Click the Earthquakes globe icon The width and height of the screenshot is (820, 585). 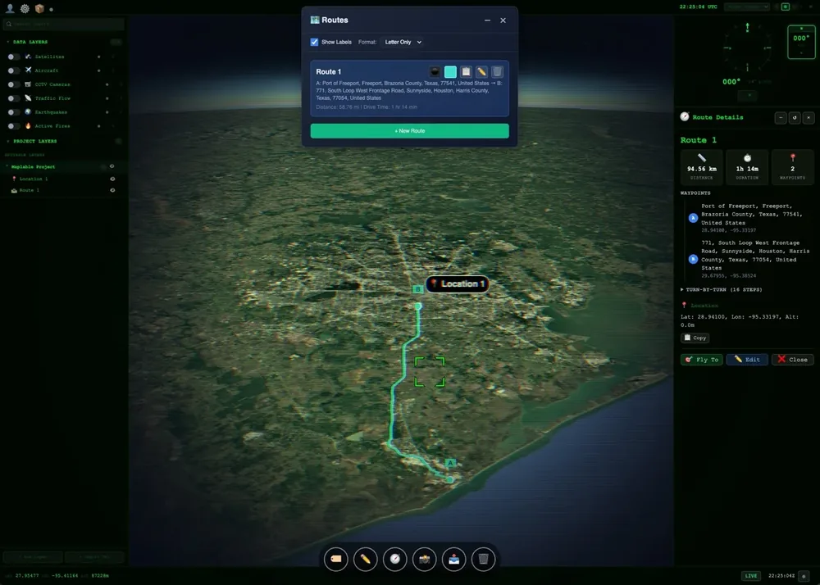pos(28,111)
